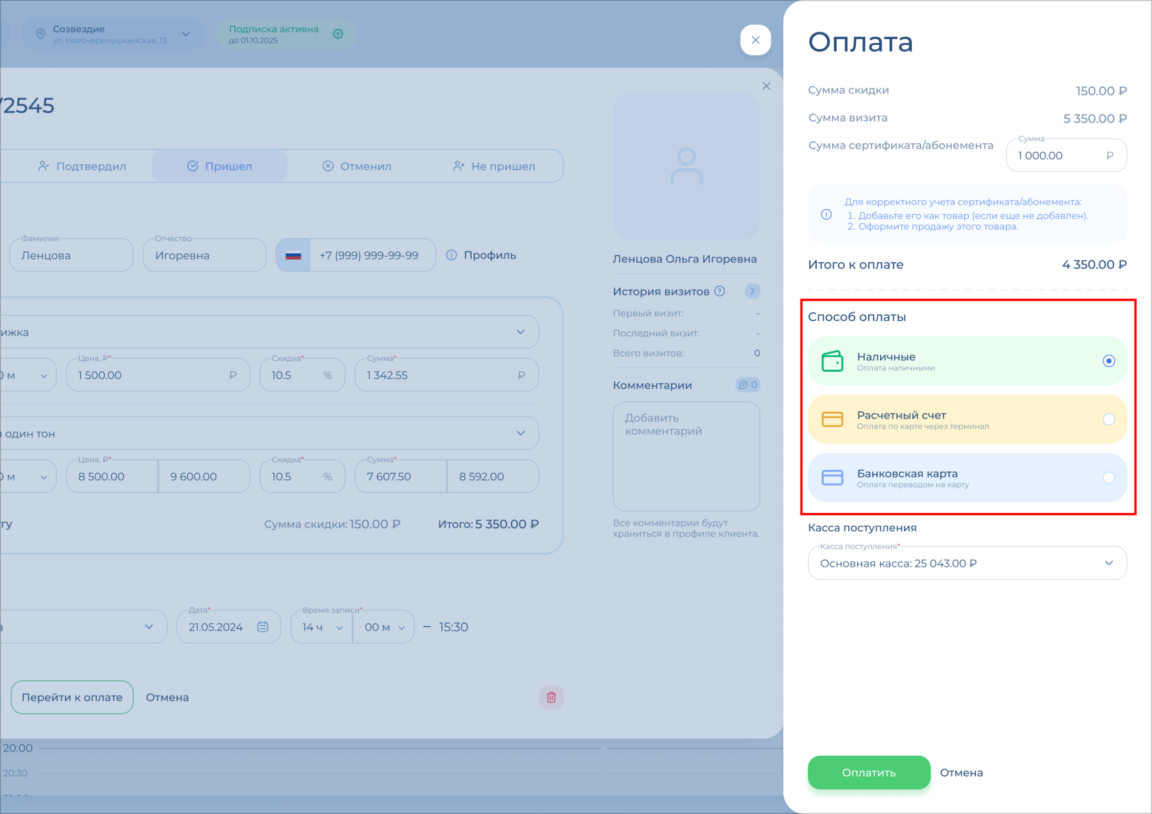This screenshot has height=814, width=1152.
Task: Click Перейти к оплате button
Action: pyautogui.click(x=72, y=697)
